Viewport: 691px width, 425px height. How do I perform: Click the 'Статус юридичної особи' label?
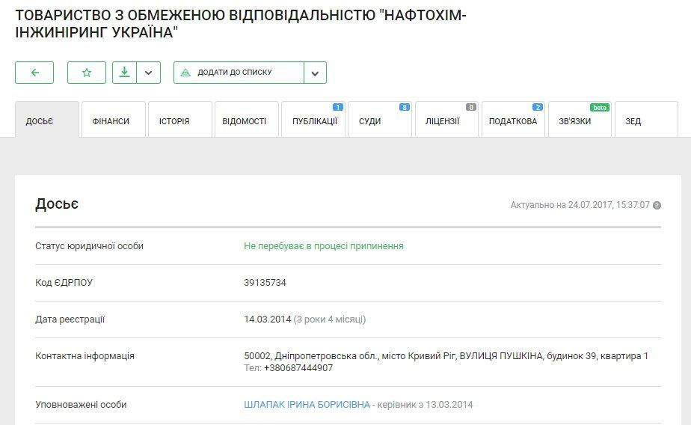[90, 246]
